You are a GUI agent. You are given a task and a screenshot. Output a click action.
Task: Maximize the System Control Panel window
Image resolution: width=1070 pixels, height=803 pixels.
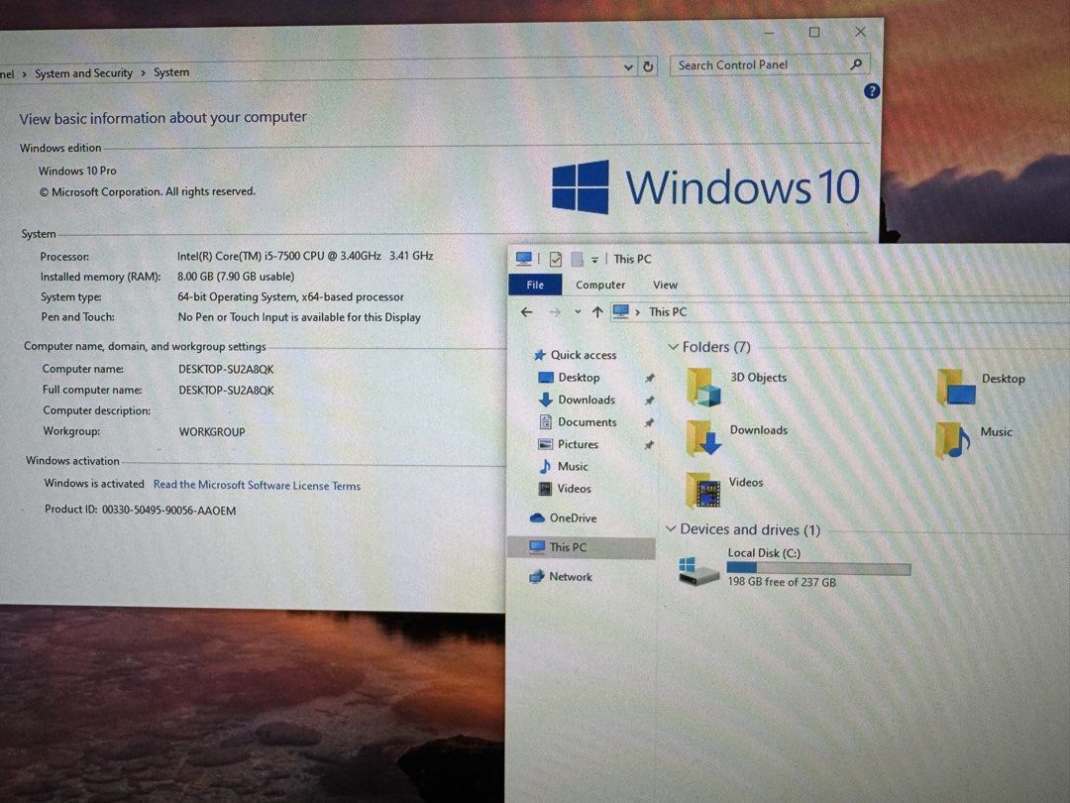tap(814, 32)
